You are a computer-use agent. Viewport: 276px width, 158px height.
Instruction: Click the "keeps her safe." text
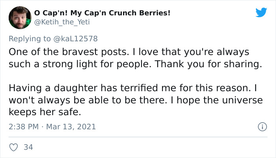click(x=45, y=112)
